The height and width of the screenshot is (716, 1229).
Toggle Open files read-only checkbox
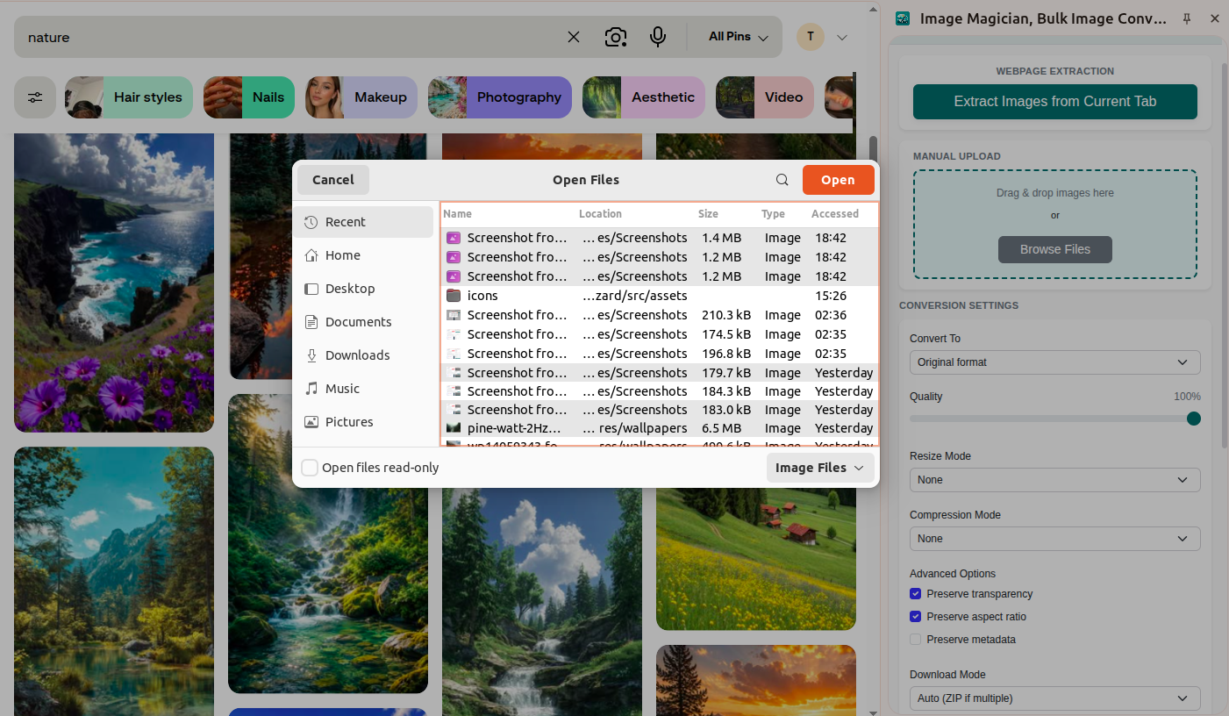(x=310, y=468)
